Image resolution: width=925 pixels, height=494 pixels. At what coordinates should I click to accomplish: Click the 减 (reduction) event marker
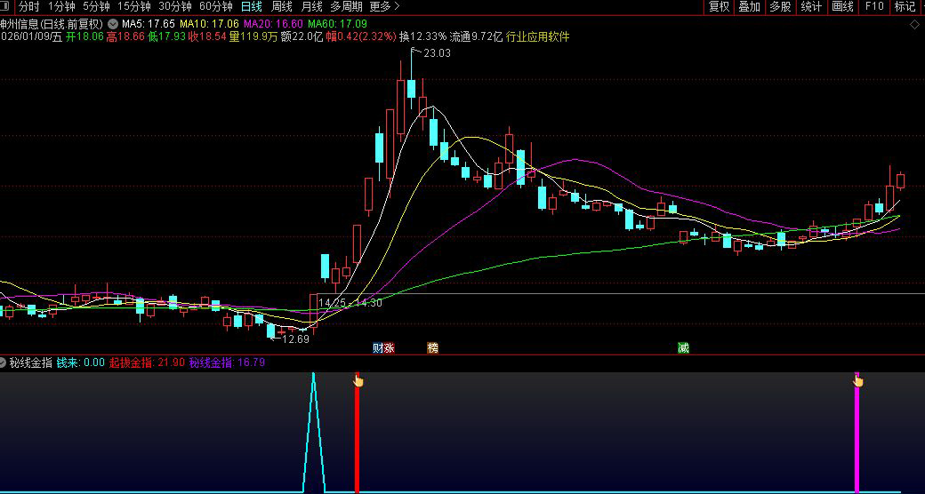(x=683, y=347)
